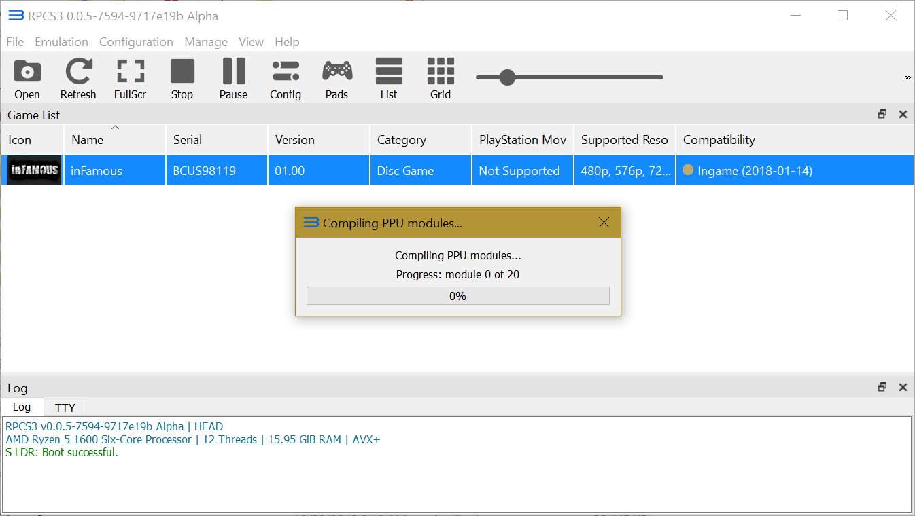Viewport: 915px width, 516px height.
Task: Float the Game List panel
Action: click(x=882, y=115)
